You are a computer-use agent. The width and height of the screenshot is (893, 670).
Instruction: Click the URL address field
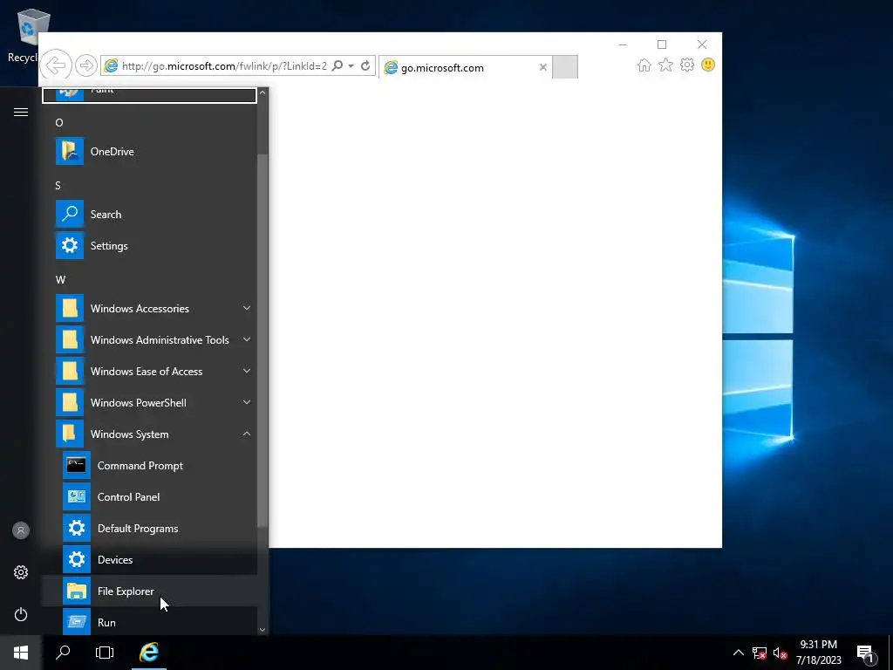pos(224,65)
